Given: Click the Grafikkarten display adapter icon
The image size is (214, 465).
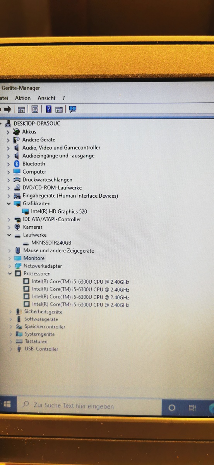Looking at the screenshot, I should [x=17, y=203].
